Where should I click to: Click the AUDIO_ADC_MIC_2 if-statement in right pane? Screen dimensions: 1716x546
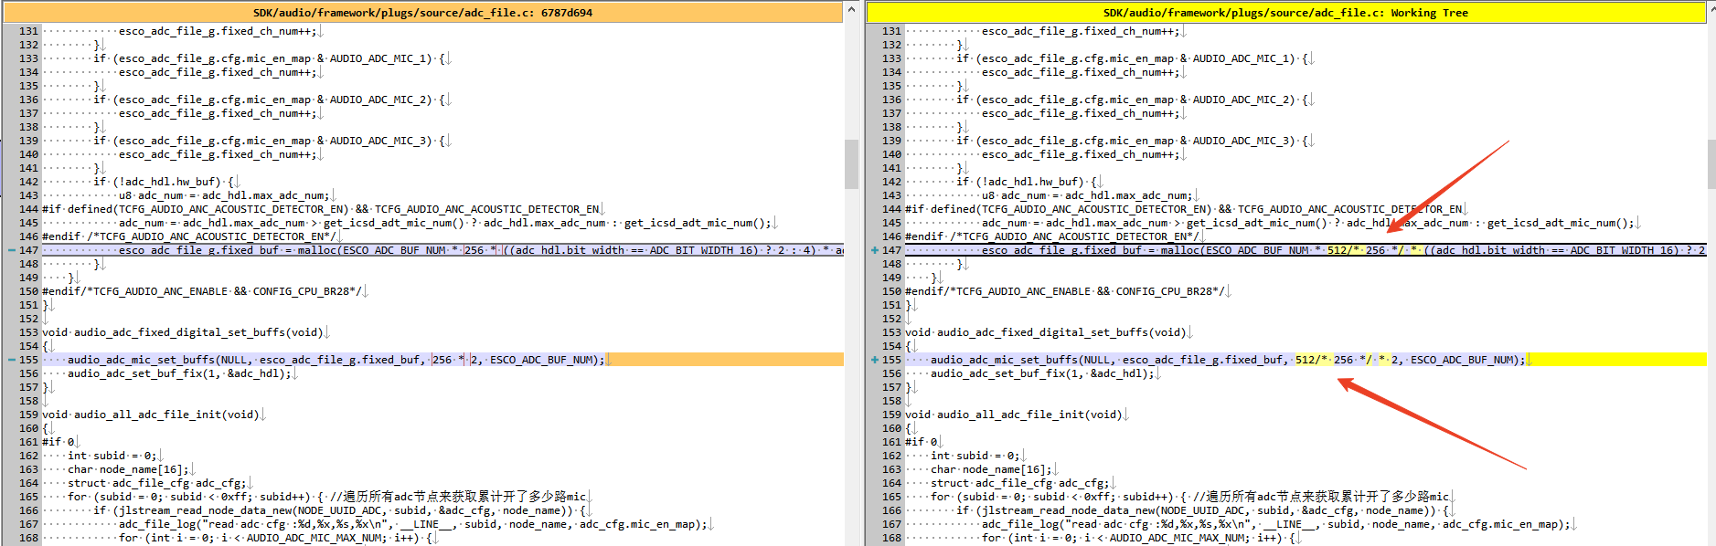(1133, 100)
